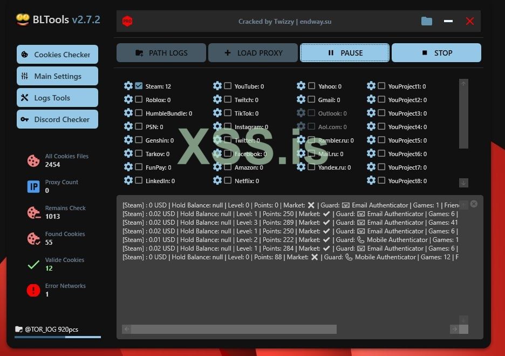This screenshot has width=505, height=356.
Task: Click the red PRO badge icon
Action: [127, 21]
